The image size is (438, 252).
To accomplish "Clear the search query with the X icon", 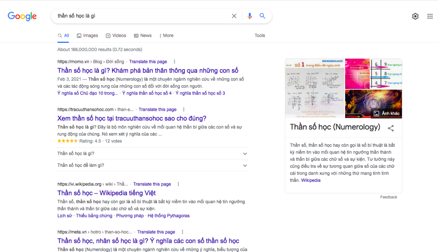I will point(234,15).
